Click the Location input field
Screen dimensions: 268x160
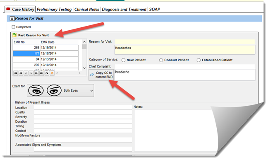tap(83, 107)
